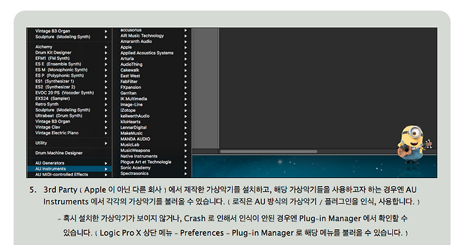Viewport: 463px width, 245px height.
Task: Open Cakewalk vendor submenu
Action: tap(152, 70)
